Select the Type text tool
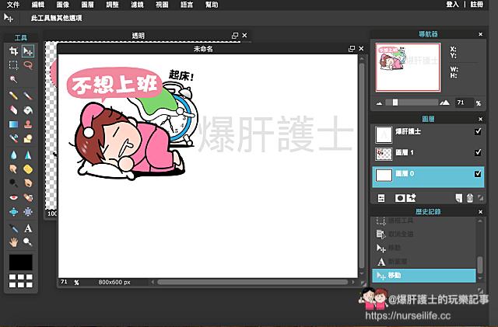498x327 pixels. coord(28,228)
